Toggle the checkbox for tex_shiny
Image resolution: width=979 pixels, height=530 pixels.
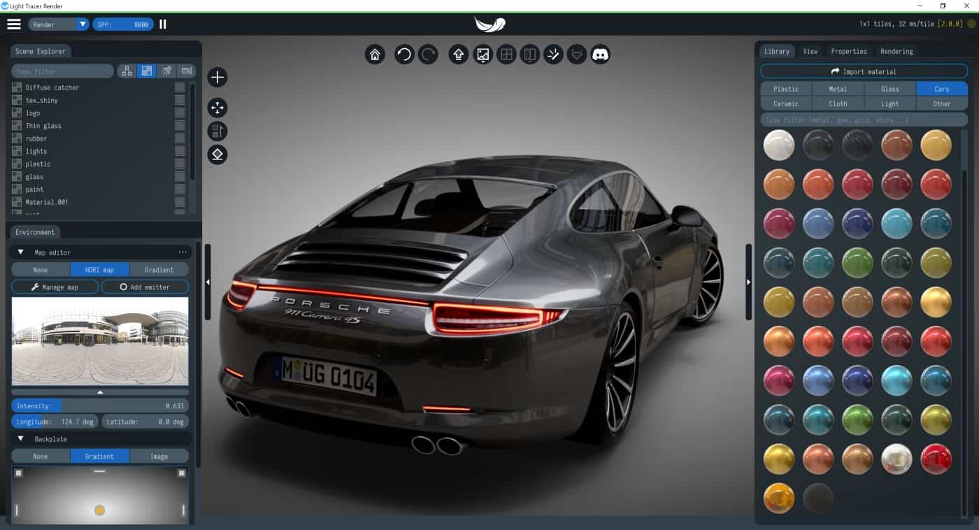[180, 100]
